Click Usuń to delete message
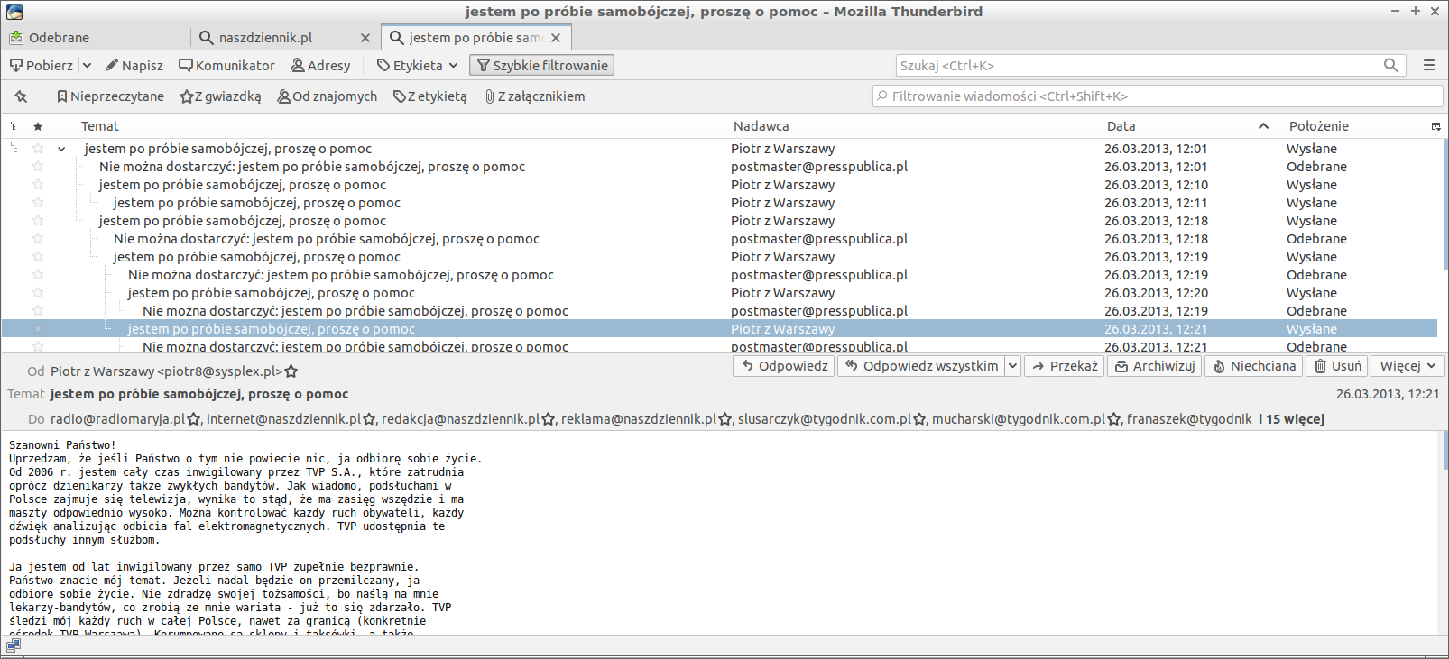 (x=1337, y=366)
